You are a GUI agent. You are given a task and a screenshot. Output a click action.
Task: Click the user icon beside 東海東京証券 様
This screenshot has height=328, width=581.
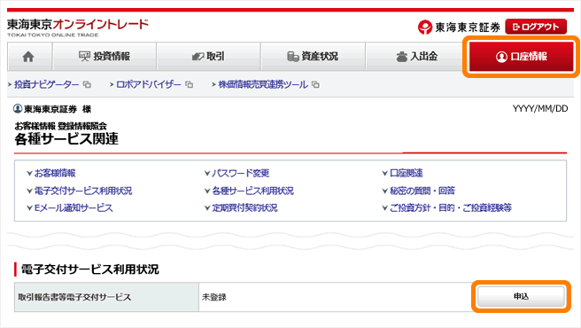(x=18, y=109)
